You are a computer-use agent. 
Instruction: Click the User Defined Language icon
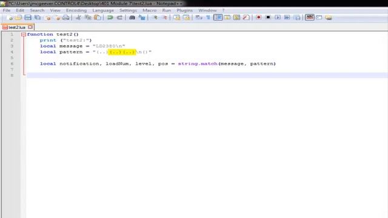(x=227, y=18)
